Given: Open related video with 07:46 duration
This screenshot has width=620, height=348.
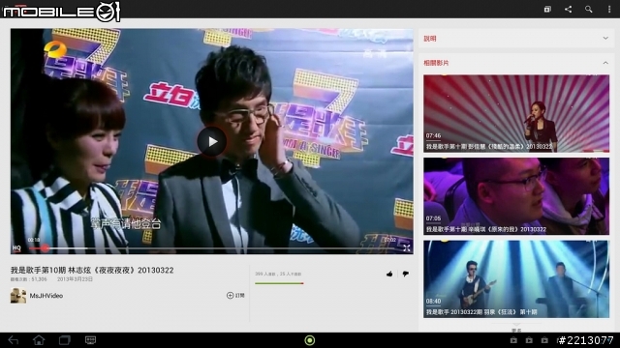Looking at the screenshot, I should point(516,114).
